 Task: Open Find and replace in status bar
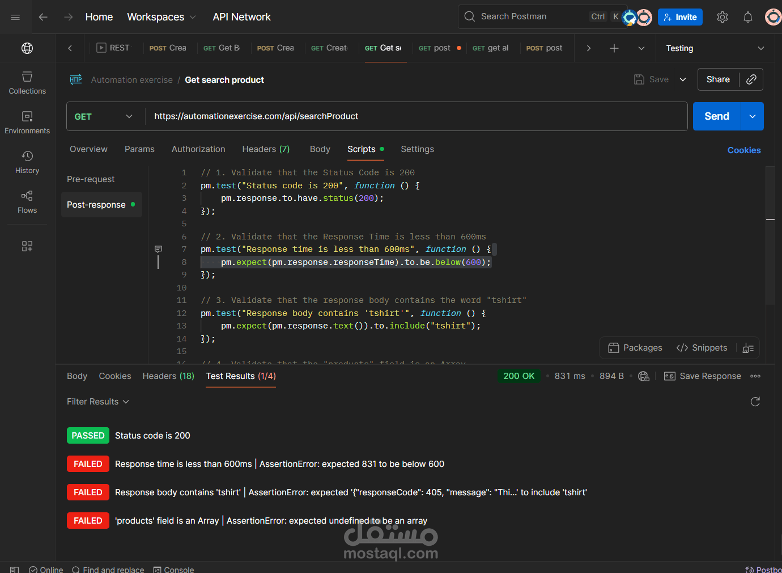click(x=108, y=570)
